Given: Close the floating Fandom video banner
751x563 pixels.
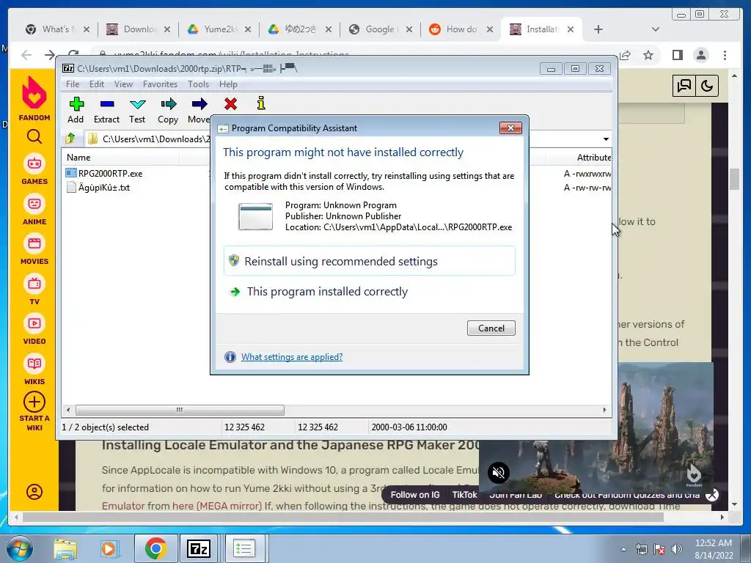Looking at the screenshot, I should tap(712, 495).
